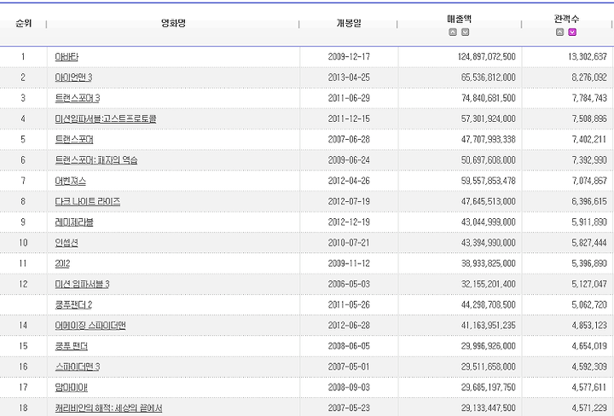Click rank number 14 cell

click(23, 326)
